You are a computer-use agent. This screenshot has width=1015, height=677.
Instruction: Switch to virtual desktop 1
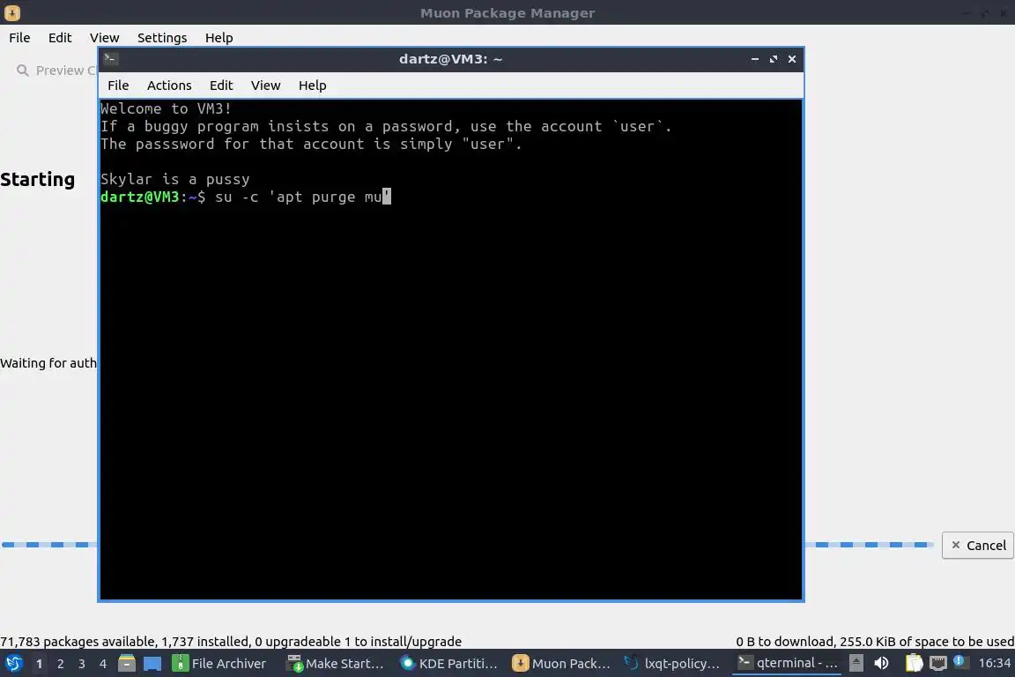tap(39, 664)
